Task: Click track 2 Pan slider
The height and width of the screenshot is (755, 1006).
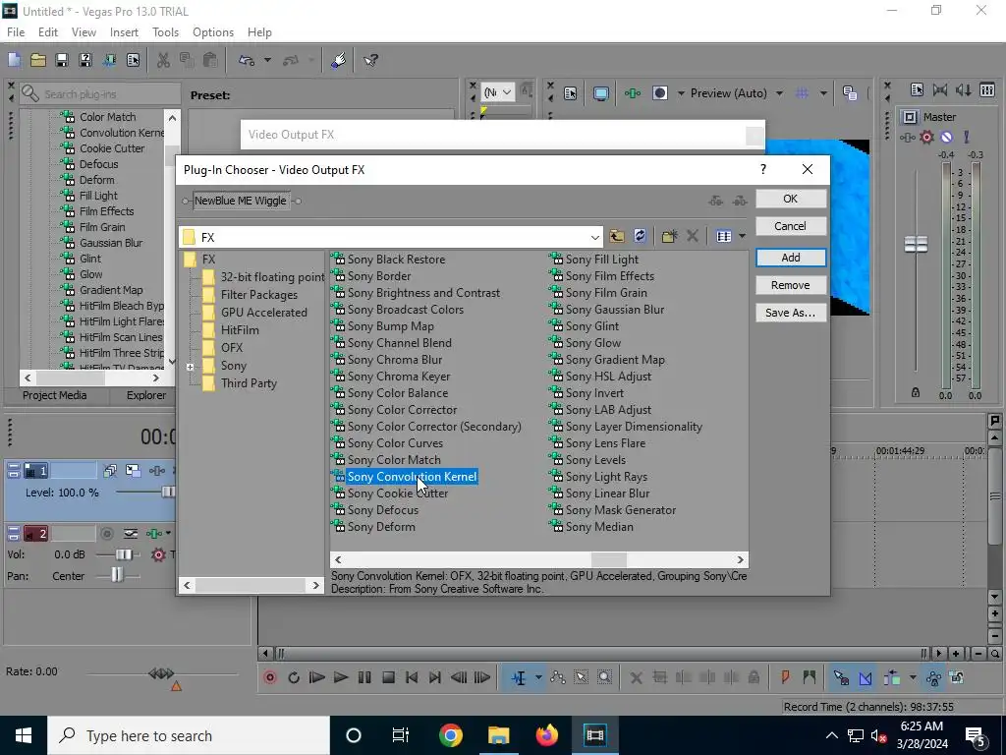Action: pyautogui.click(x=117, y=575)
